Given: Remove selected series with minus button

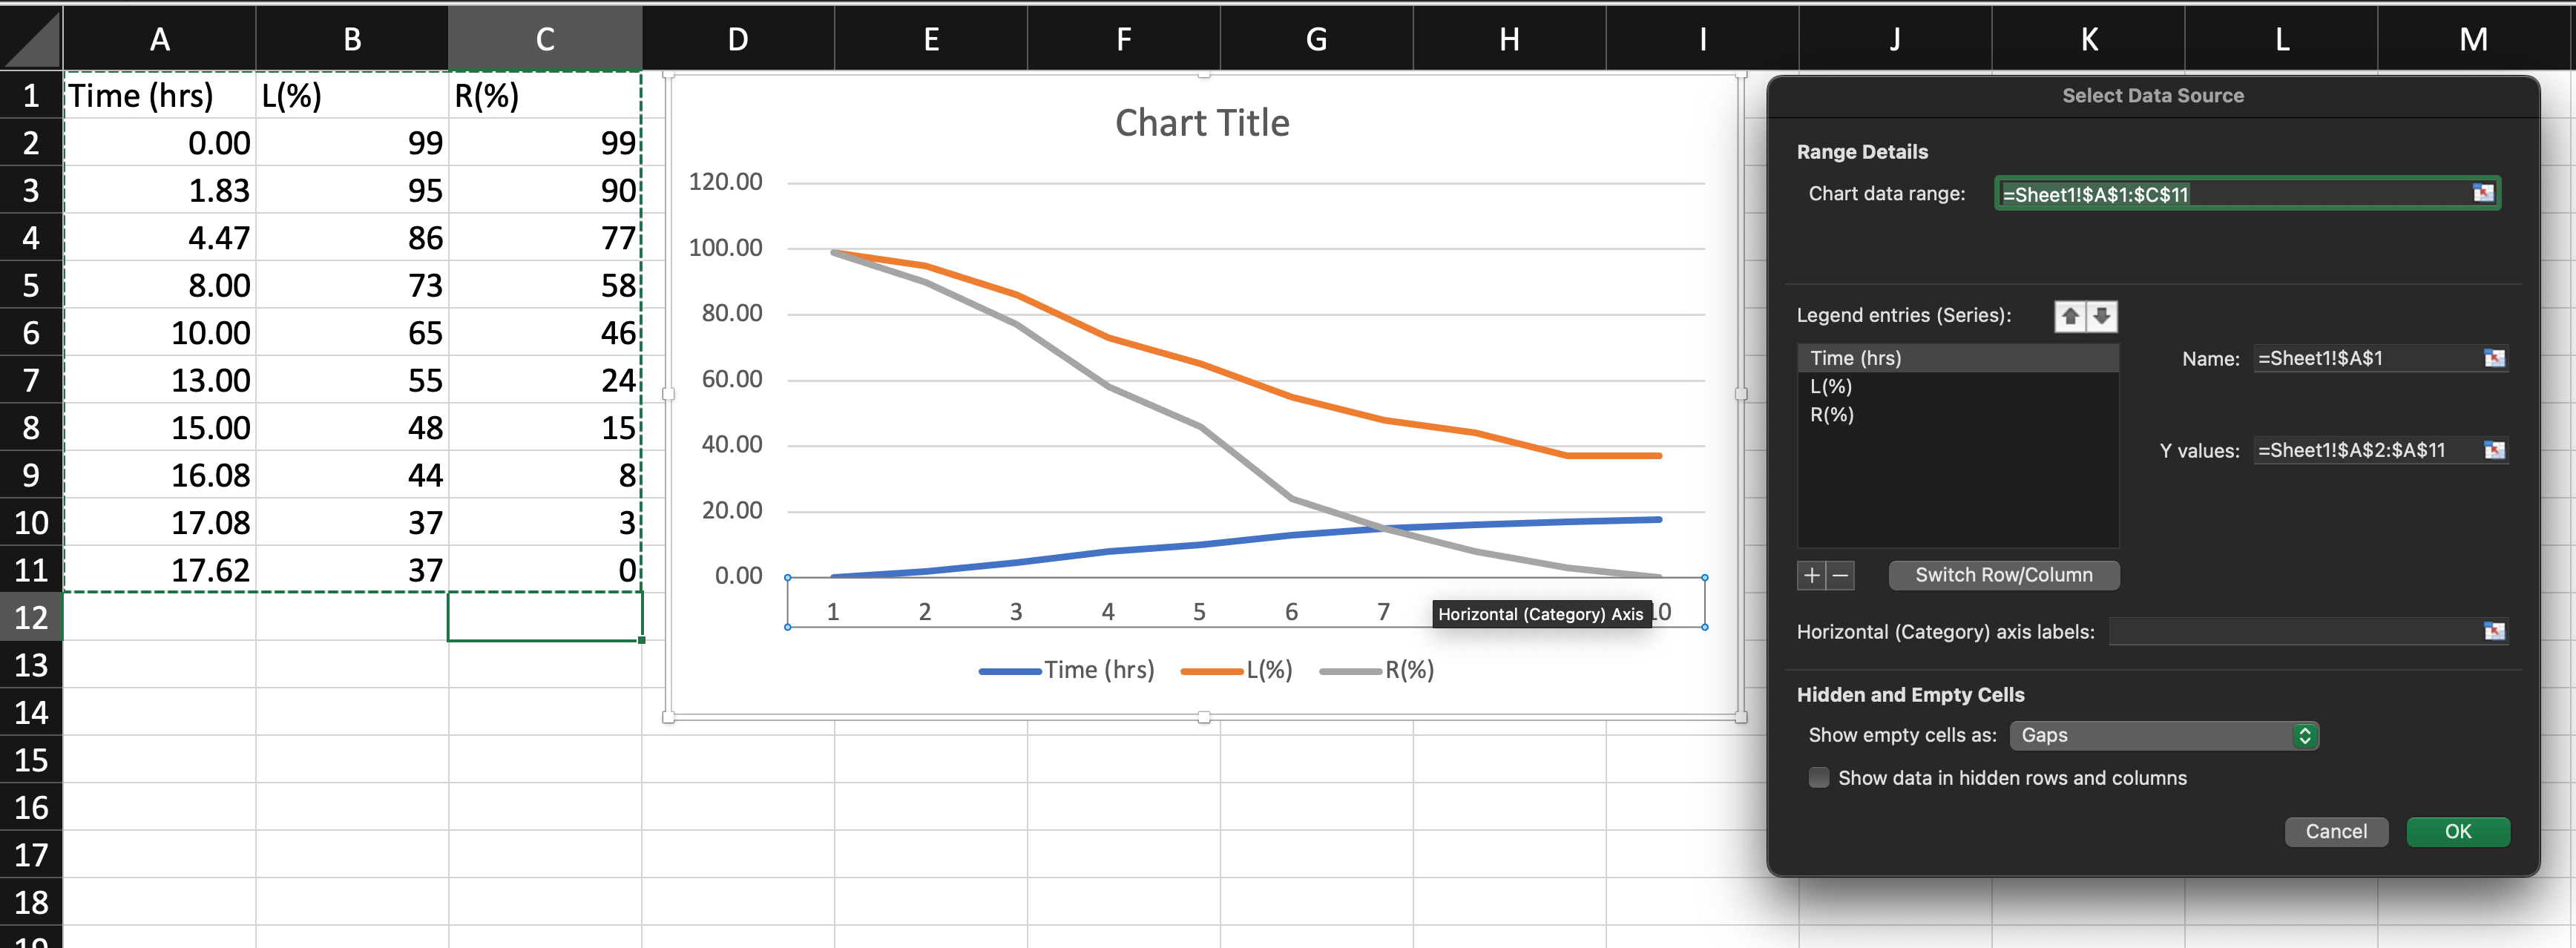Looking at the screenshot, I should [1840, 575].
